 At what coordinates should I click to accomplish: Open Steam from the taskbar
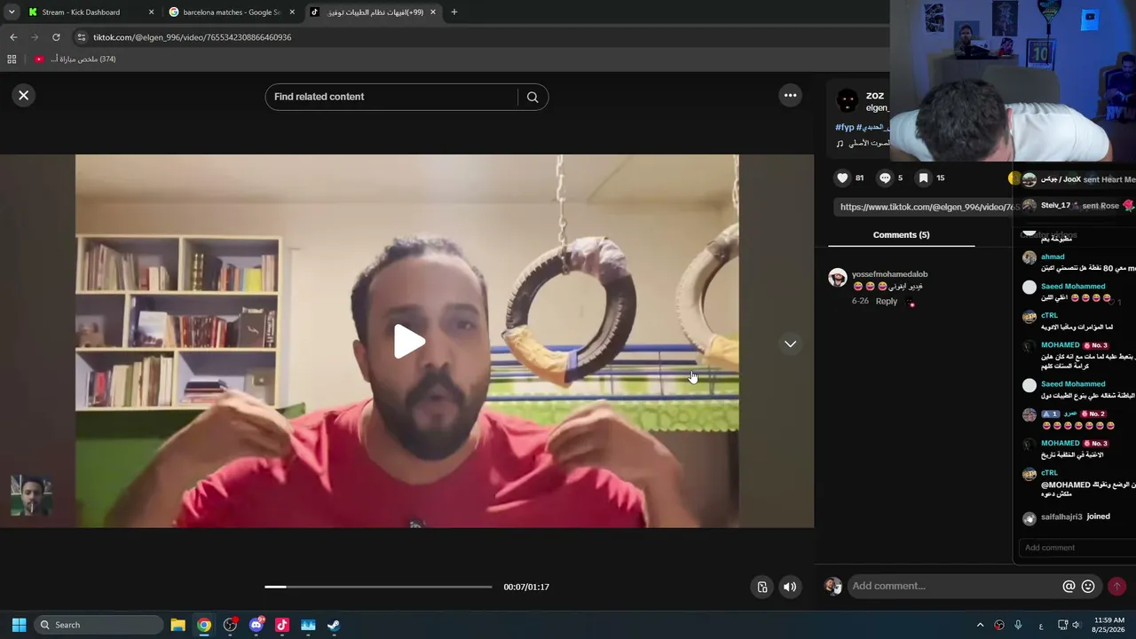click(334, 625)
